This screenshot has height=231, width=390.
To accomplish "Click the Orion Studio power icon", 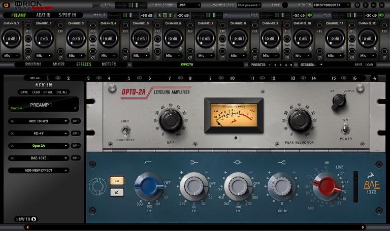I will click(6, 5).
